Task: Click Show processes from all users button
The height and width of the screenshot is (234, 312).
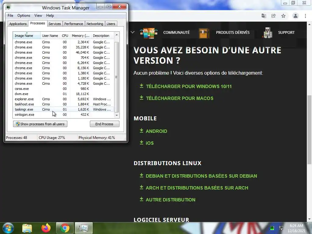Action: (x=40, y=124)
